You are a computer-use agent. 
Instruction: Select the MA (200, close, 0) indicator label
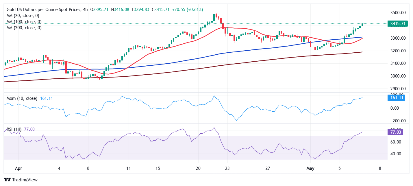24,28
